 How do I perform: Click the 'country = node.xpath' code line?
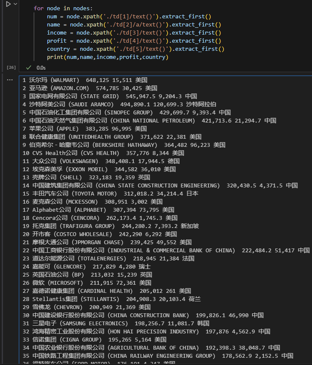point(135,49)
